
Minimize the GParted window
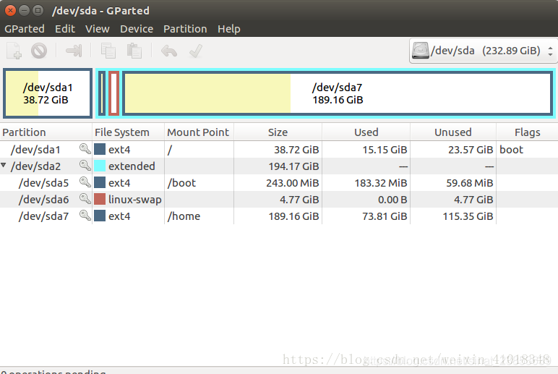tap(24, 10)
